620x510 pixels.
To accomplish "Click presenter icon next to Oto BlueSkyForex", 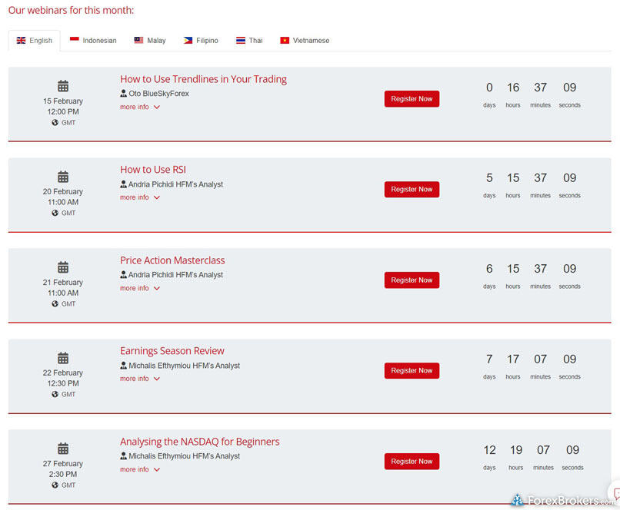I will click(x=123, y=94).
